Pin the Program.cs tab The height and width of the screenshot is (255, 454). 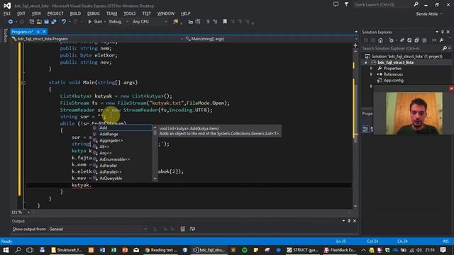(38, 32)
